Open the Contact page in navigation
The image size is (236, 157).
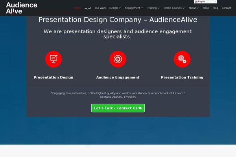point(226,8)
